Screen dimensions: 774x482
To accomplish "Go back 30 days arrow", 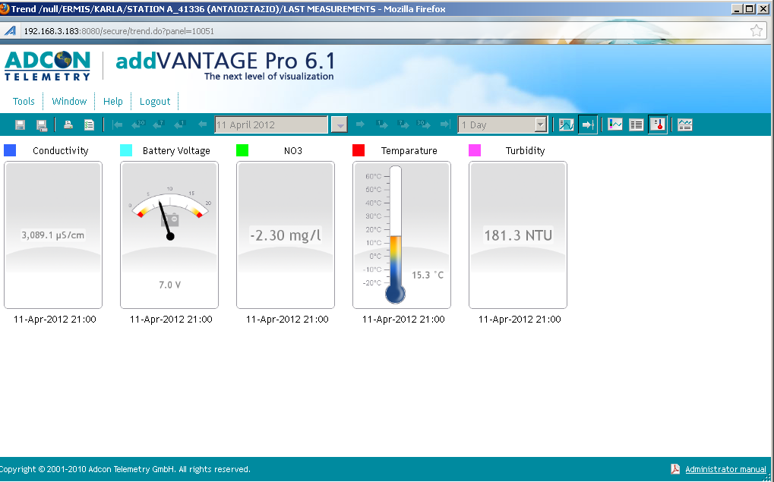I will [x=138, y=124].
